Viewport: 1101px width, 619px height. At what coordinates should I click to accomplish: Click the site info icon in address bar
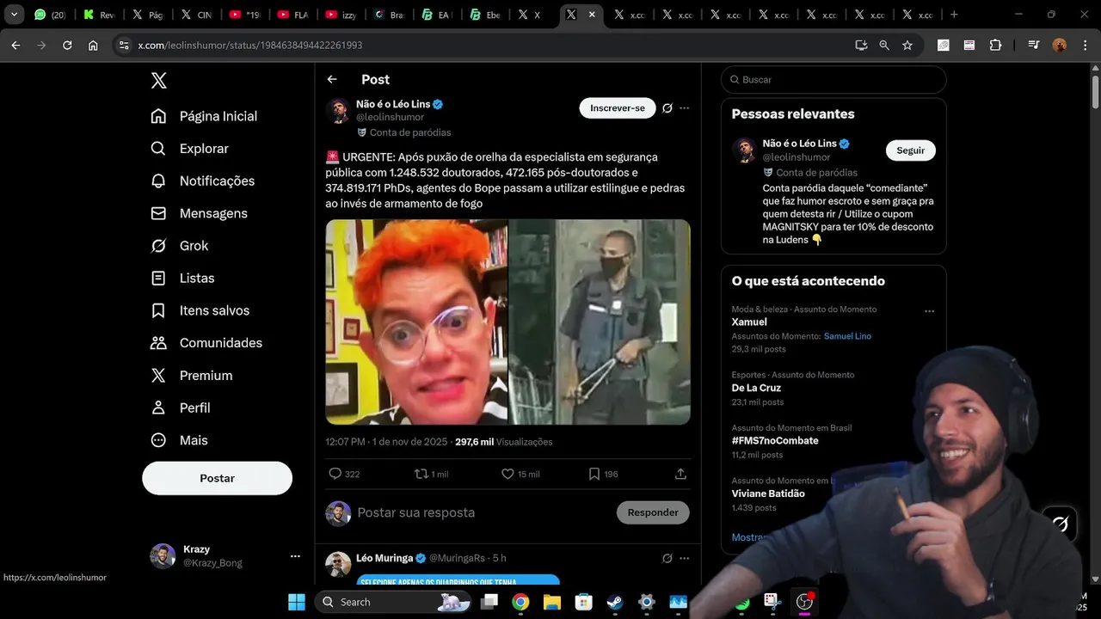pyautogui.click(x=124, y=45)
